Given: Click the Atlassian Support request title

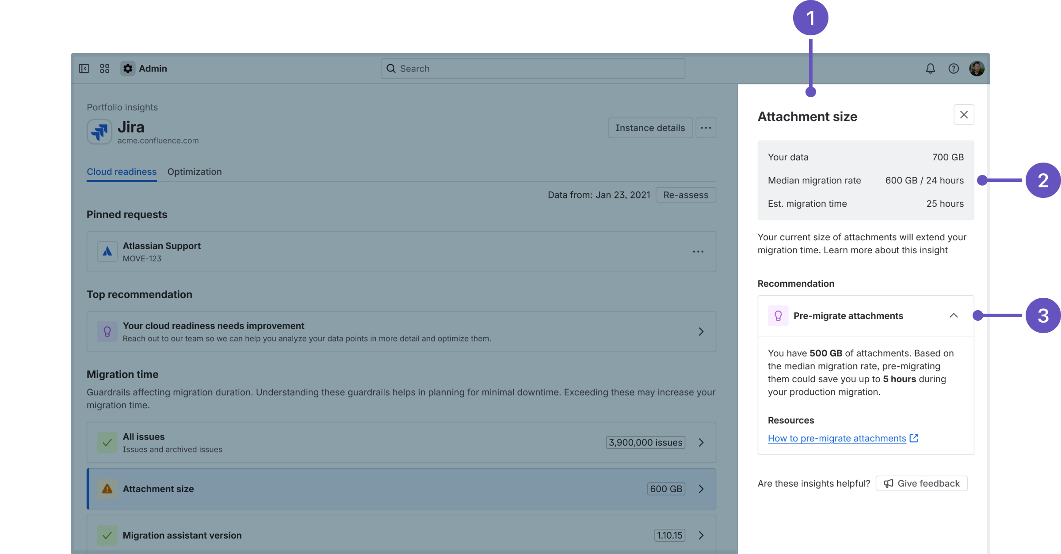Looking at the screenshot, I should [x=162, y=246].
